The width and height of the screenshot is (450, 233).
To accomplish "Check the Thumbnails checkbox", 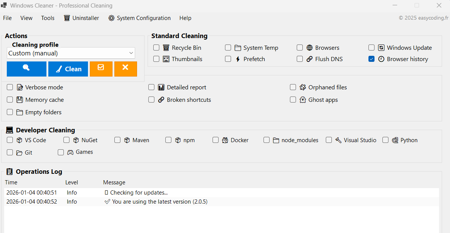I will point(156,59).
